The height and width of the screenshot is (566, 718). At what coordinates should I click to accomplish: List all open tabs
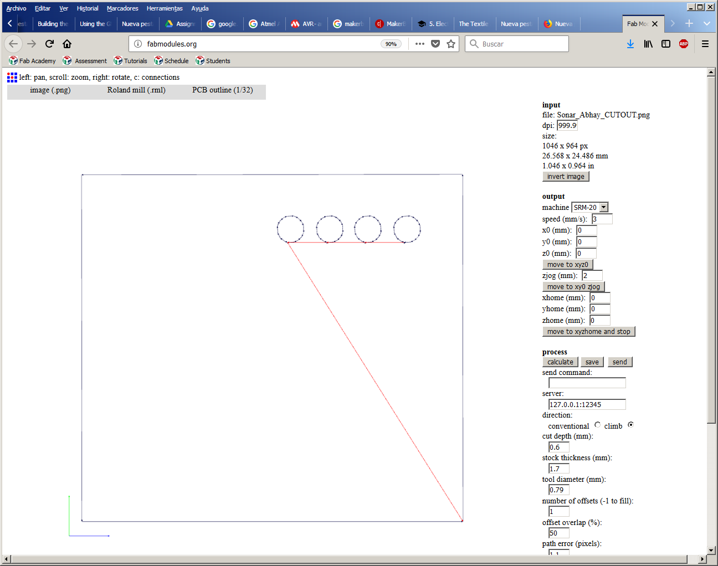coord(707,23)
